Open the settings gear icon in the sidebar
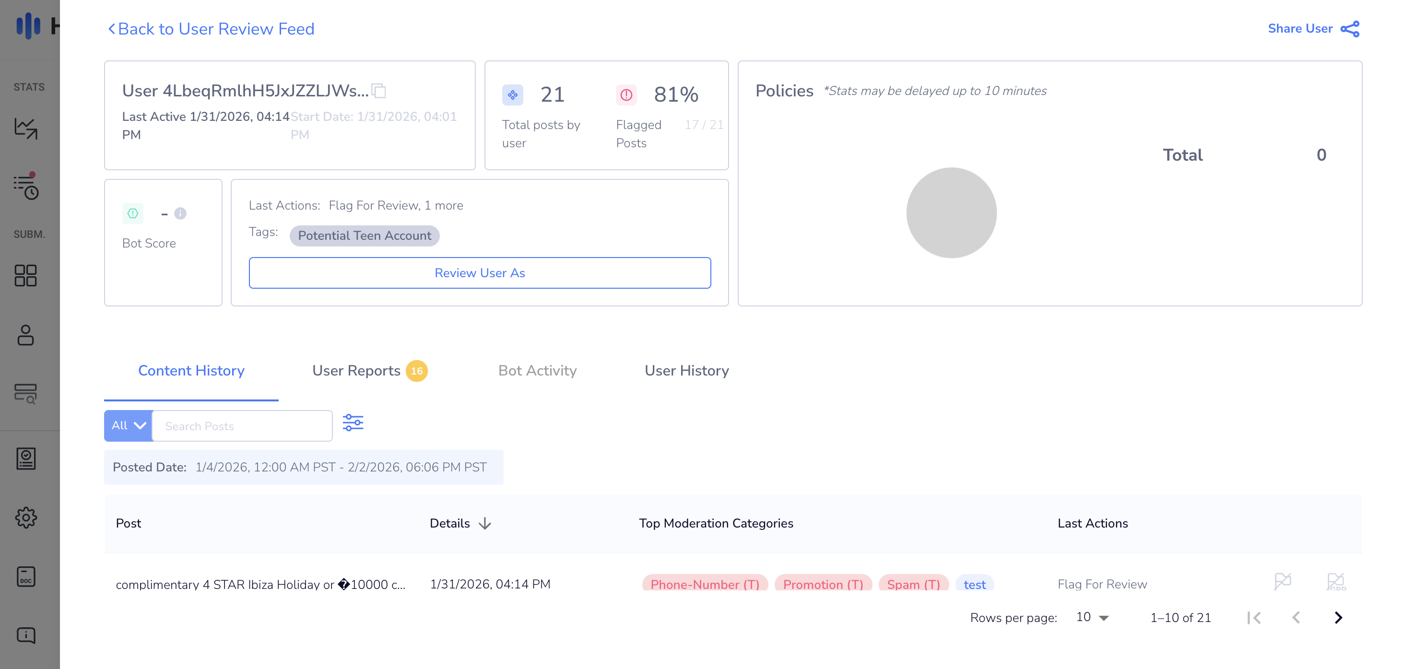1403x669 pixels. coord(25,517)
